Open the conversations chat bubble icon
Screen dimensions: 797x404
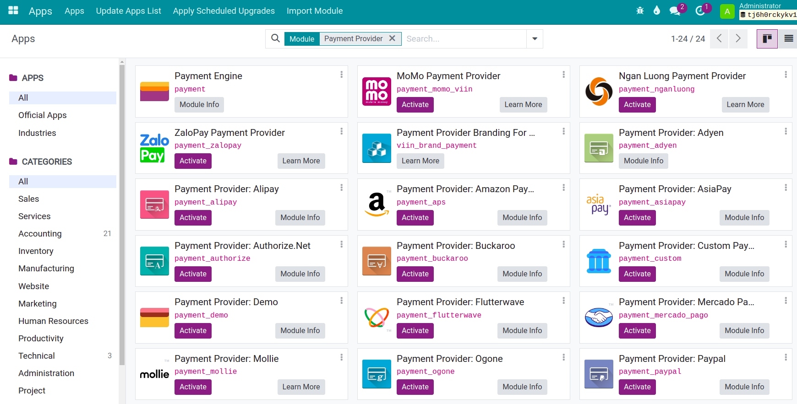pos(675,11)
